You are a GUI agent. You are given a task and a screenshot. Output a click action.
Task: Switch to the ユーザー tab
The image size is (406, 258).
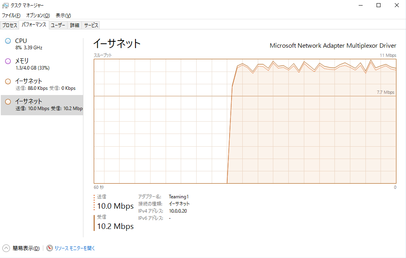pos(58,25)
